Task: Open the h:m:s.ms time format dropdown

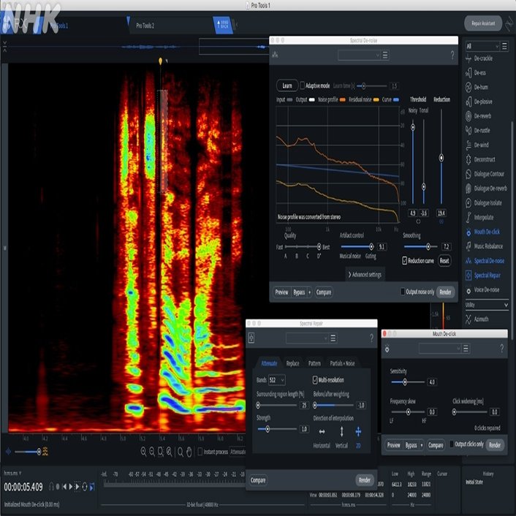Action: 12,473
